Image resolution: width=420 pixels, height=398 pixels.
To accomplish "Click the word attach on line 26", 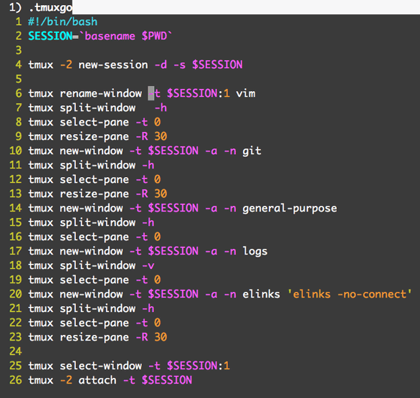I will pyautogui.click(x=97, y=380).
